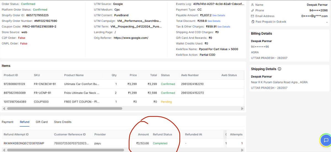This screenshot has width=331, height=152.
Task: Click the Ultimate Car Comfort product name
Action: pyautogui.click(x=82, y=84)
